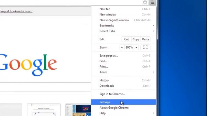This screenshot has height=116, width=207.
Task: Click the Copy button
Action: pyautogui.click(x=136, y=39)
